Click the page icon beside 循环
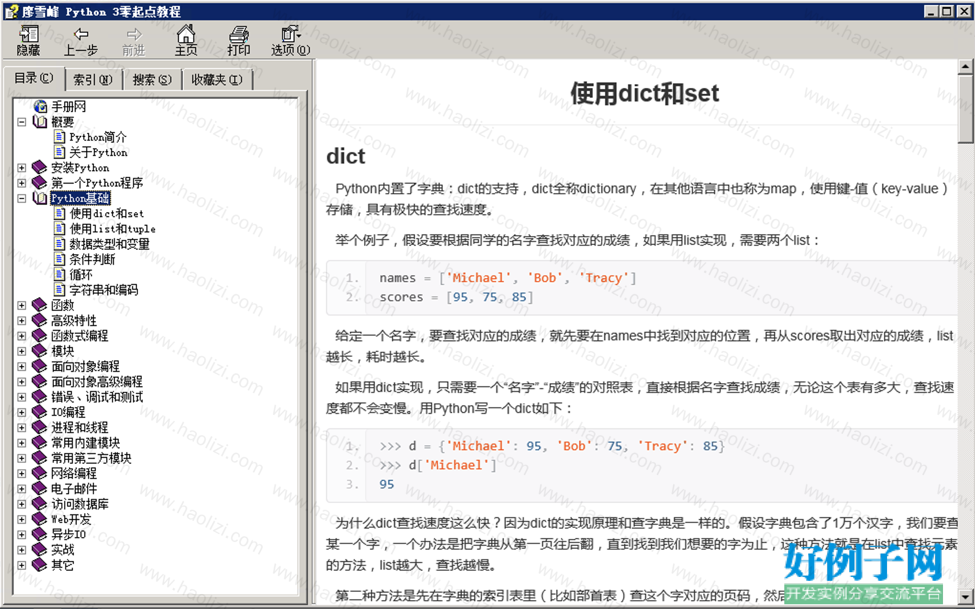975x609 pixels. coord(60,274)
